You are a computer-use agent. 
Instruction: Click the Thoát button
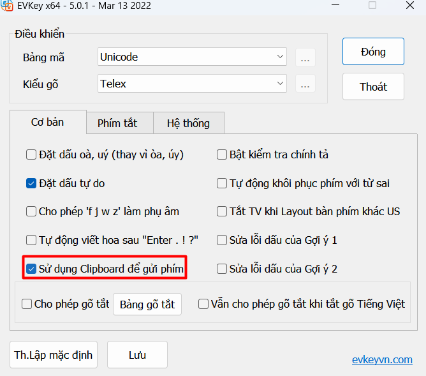[373, 87]
